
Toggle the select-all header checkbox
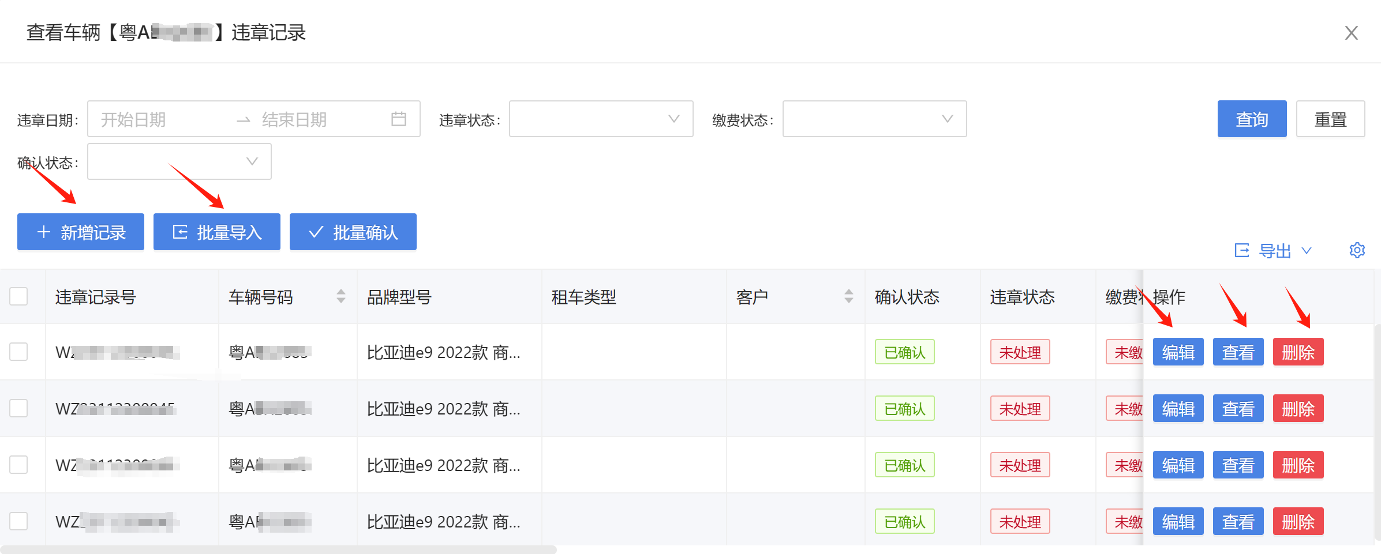click(x=18, y=296)
